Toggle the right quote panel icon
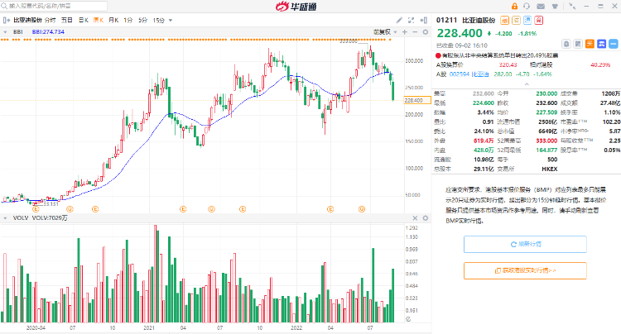621x334 pixels. point(423,20)
